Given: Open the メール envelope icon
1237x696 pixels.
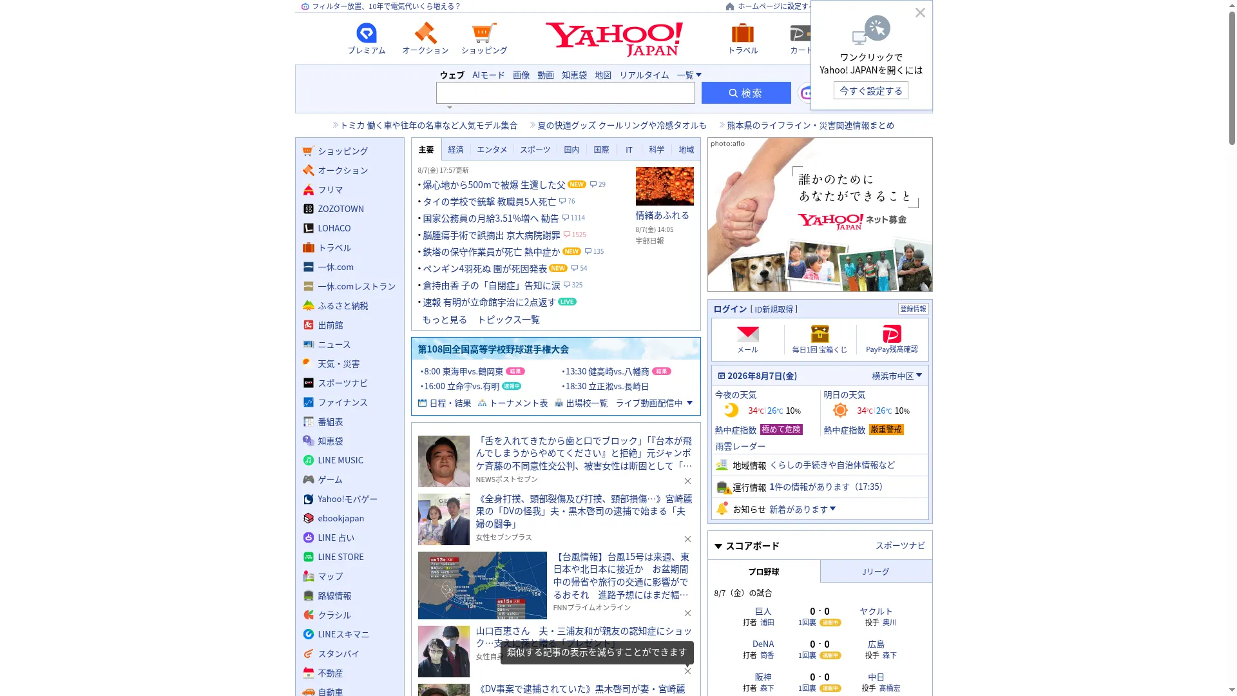Looking at the screenshot, I should click(x=747, y=334).
